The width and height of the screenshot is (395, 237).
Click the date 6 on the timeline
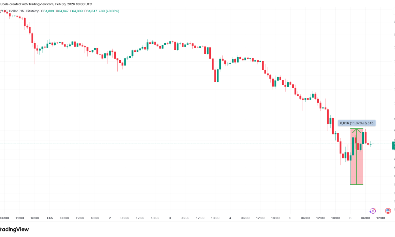351,218
